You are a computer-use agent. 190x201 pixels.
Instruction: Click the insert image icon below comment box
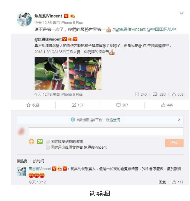[x=40, y=142]
